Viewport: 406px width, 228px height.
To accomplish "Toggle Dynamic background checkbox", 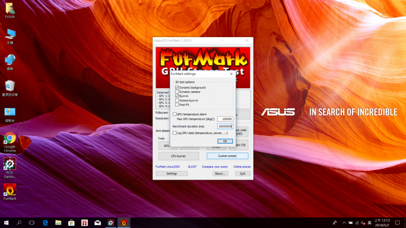I will [x=177, y=88].
